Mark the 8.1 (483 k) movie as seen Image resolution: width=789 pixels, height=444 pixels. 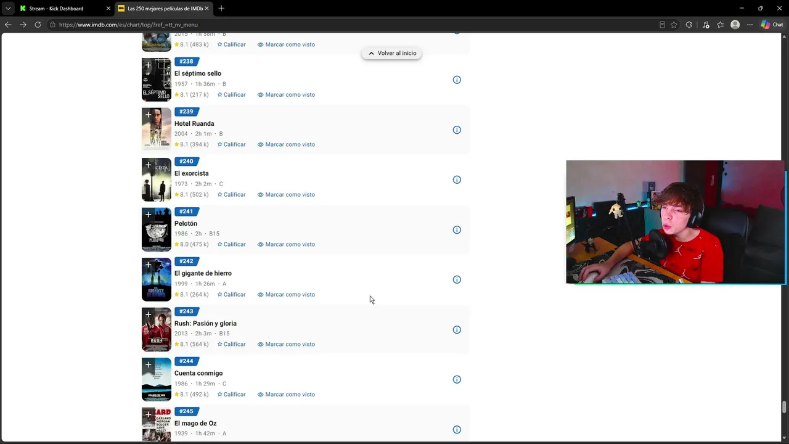point(286,44)
